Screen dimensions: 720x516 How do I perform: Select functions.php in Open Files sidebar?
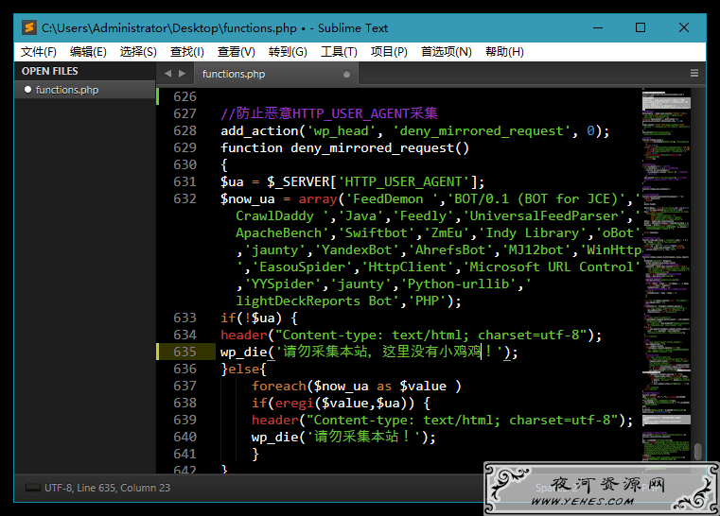tap(85, 90)
